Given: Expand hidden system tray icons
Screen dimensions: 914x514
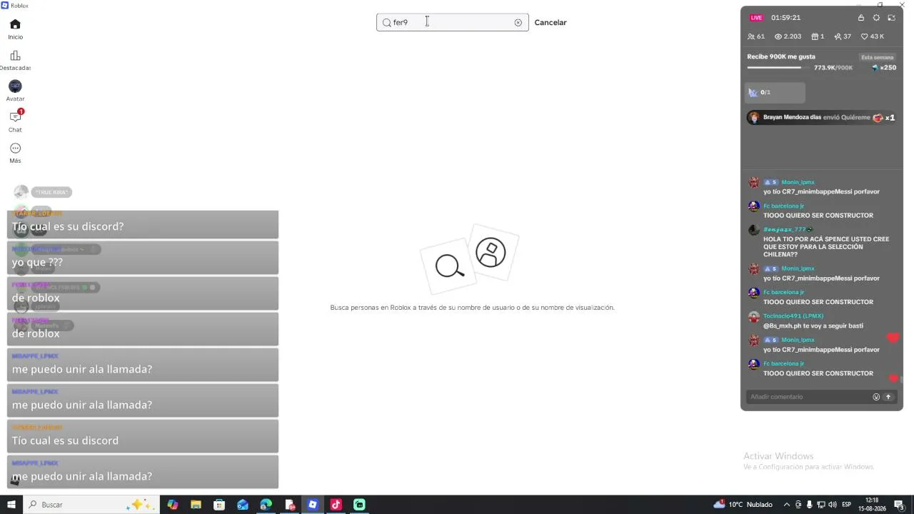Looking at the screenshot, I should tap(787, 505).
